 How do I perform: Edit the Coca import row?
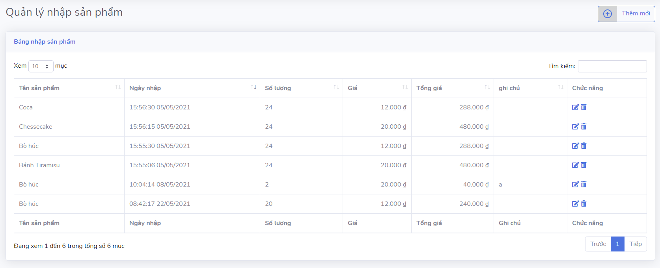pos(576,107)
